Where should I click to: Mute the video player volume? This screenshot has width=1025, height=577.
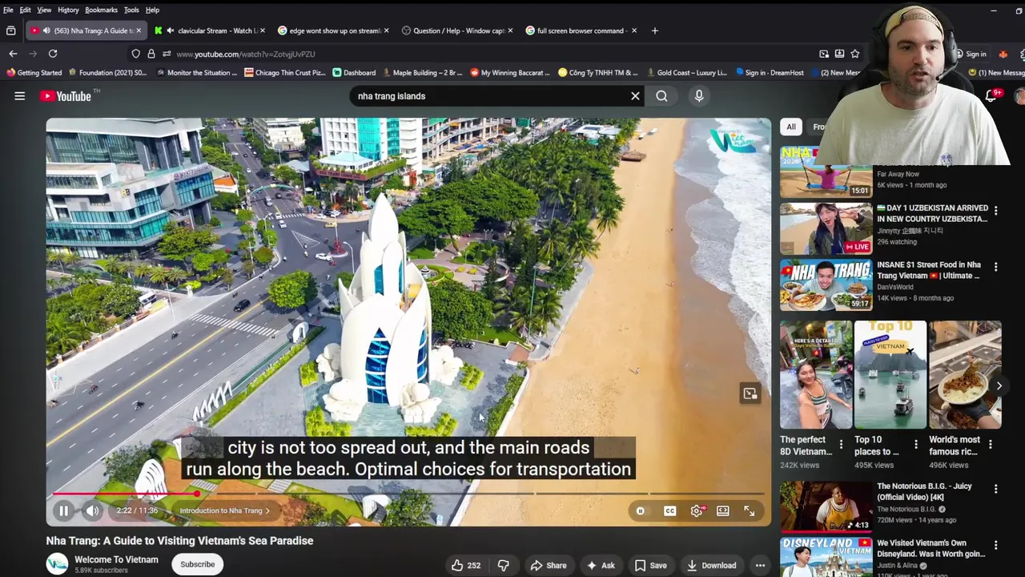(x=93, y=510)
